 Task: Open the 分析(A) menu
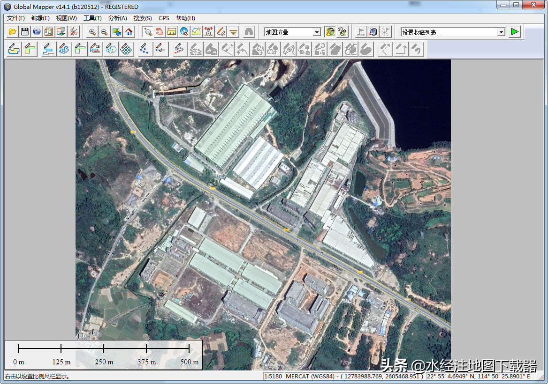117,18
